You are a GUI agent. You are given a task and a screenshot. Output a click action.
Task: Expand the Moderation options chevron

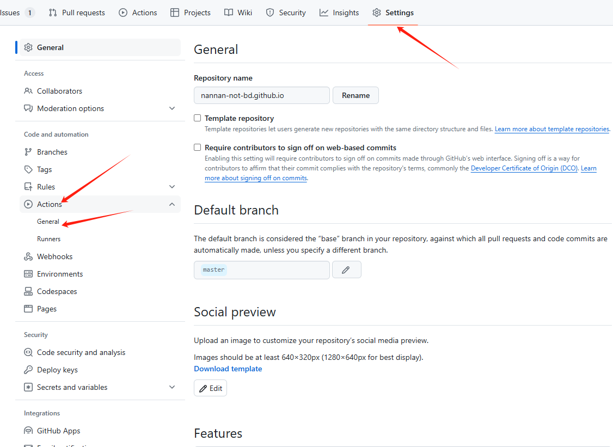172,108
